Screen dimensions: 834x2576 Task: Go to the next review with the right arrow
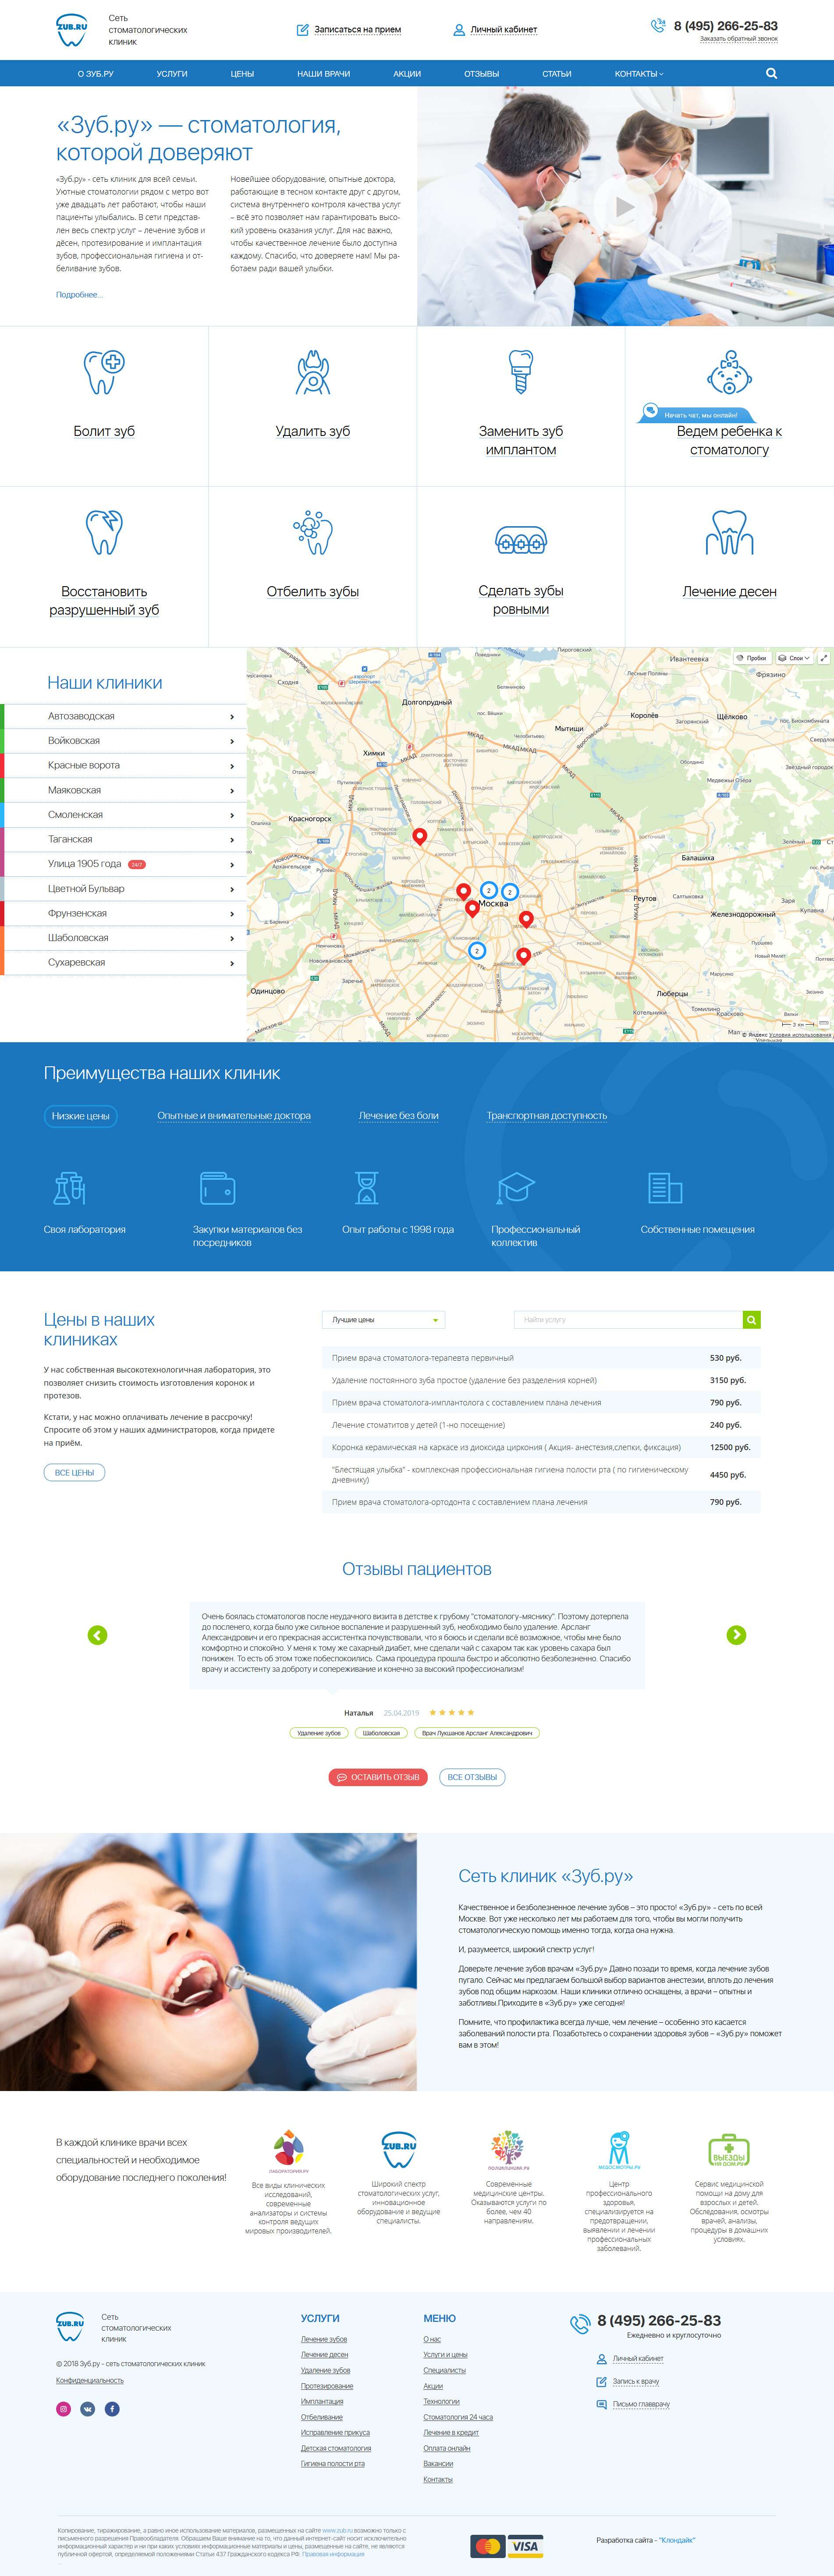point(736,1635)
